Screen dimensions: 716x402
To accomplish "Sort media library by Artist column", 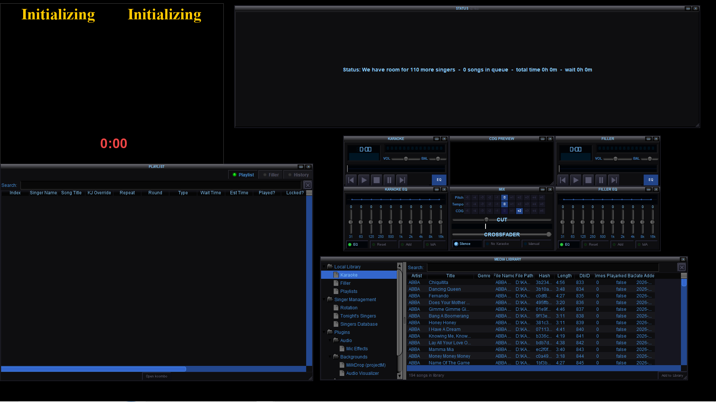I will click(417, 276).
